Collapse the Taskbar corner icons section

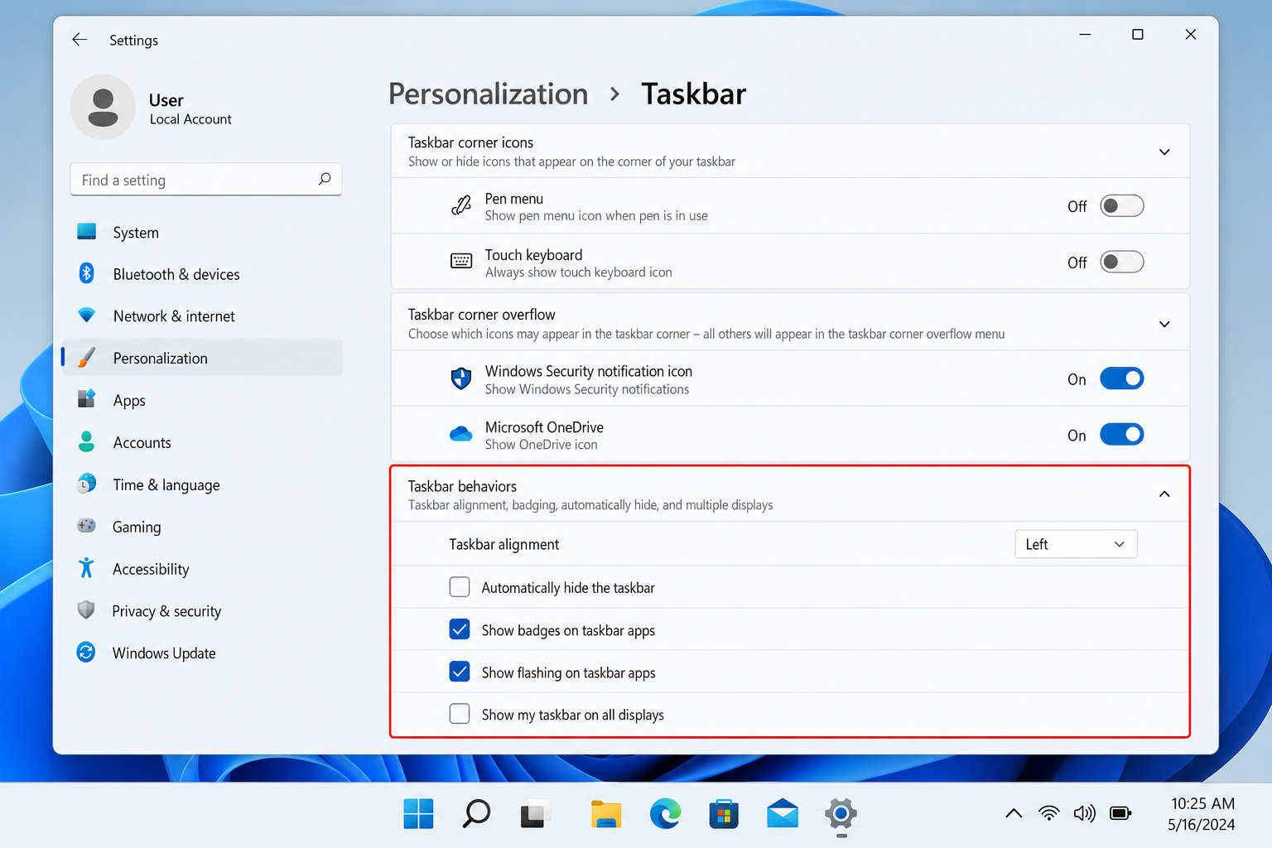click(x=1164, y=152)
